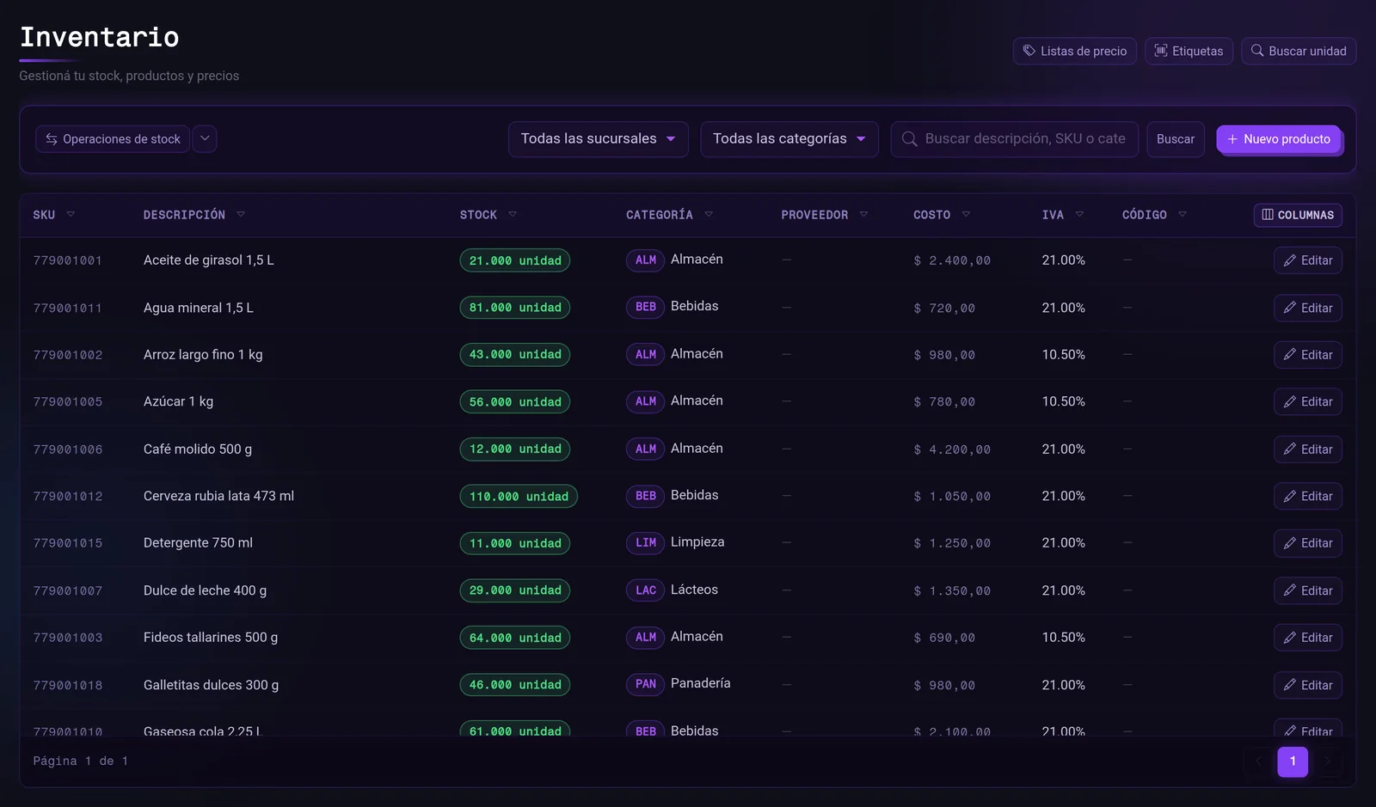Filter by STOCK column funnel icon
This screenshot has height=807, width=1376.
coord(513,215)
